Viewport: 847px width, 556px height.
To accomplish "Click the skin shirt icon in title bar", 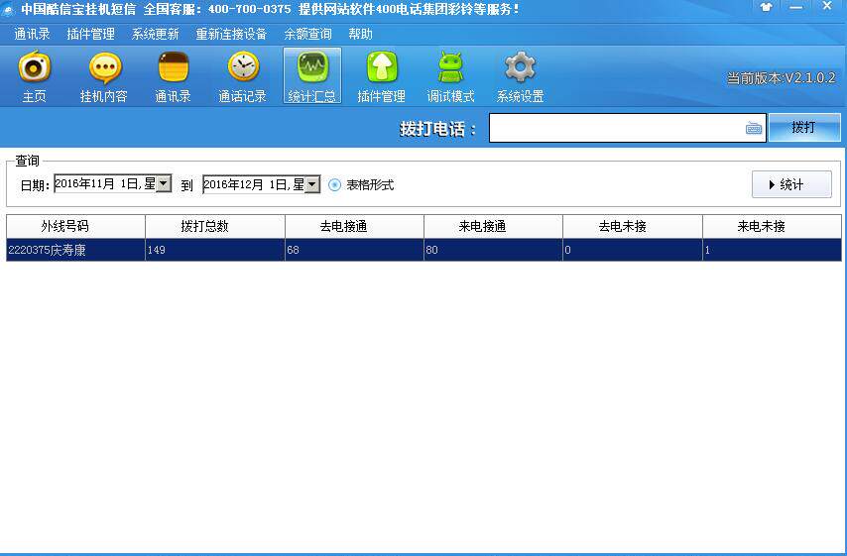I will pos(766,7).
